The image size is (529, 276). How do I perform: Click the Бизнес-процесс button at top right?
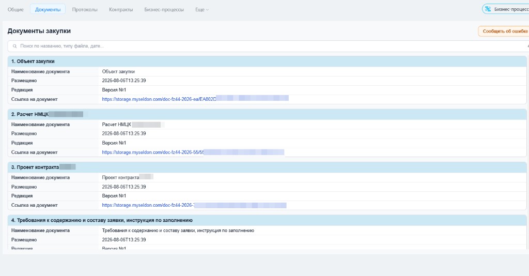click(x=505, y=9)
